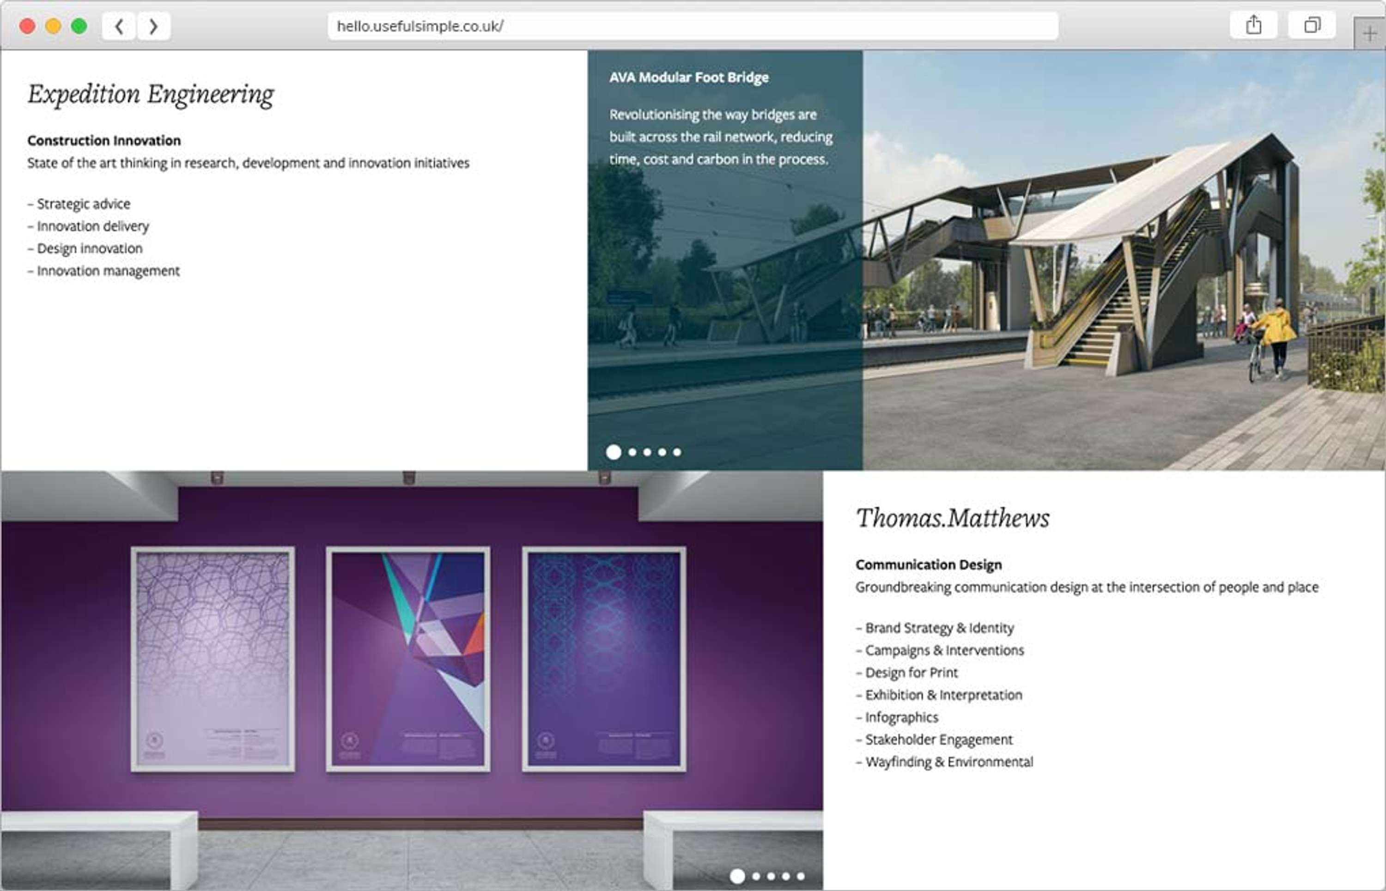Click Brand Strategy & Identity list item
Image resolution: width=1386 pixels, height=891 pixels.
point(935,628)
